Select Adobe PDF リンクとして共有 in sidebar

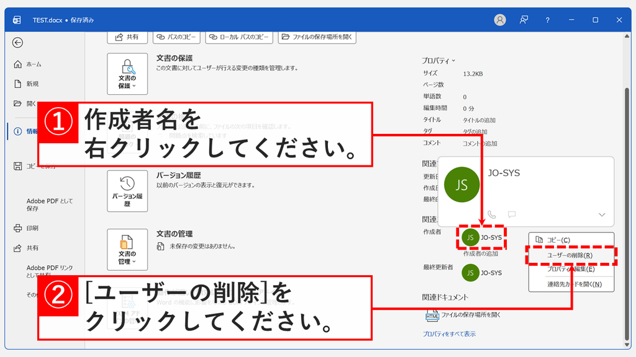pyautogui.click(x=50, y=271)
